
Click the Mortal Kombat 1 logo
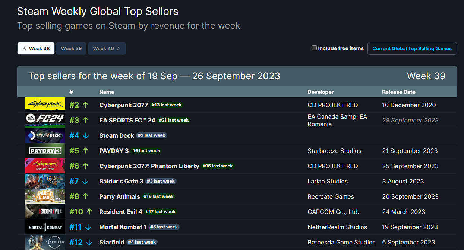click(x=45, y=227)
